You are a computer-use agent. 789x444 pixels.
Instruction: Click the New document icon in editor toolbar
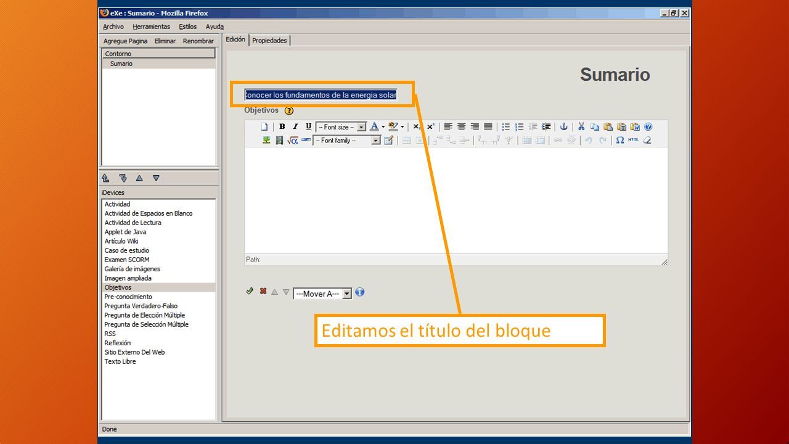click(264, 127)
